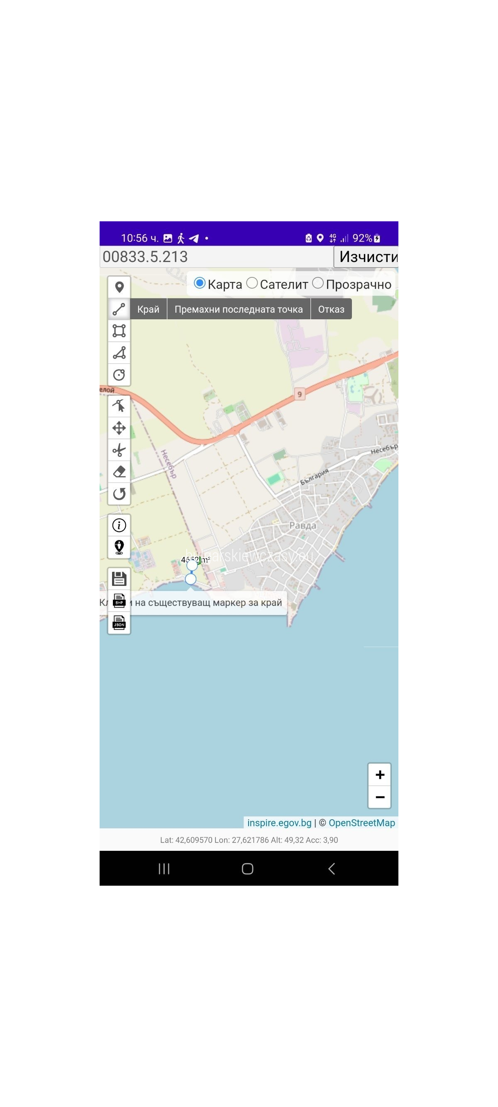Tap the Изчисти clear button
Image resolution: width=498 pixels, height=1107 pixels.
366,257
